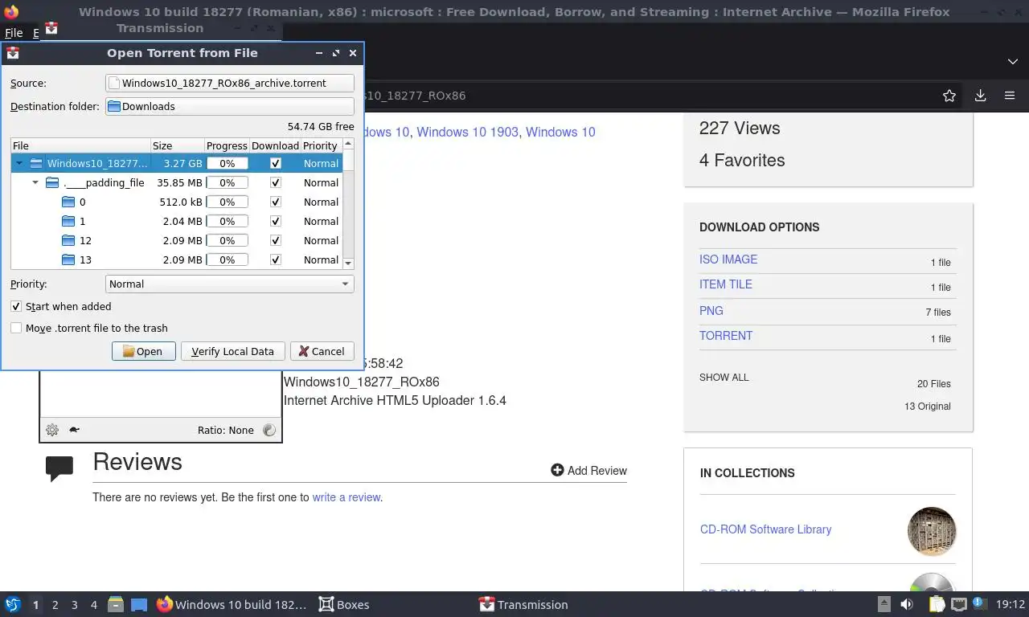This screenshot has height=617, width=1029.
Task: Expand SHOW ALL download options
Action: pyautogui.click(x=724, y=377)
